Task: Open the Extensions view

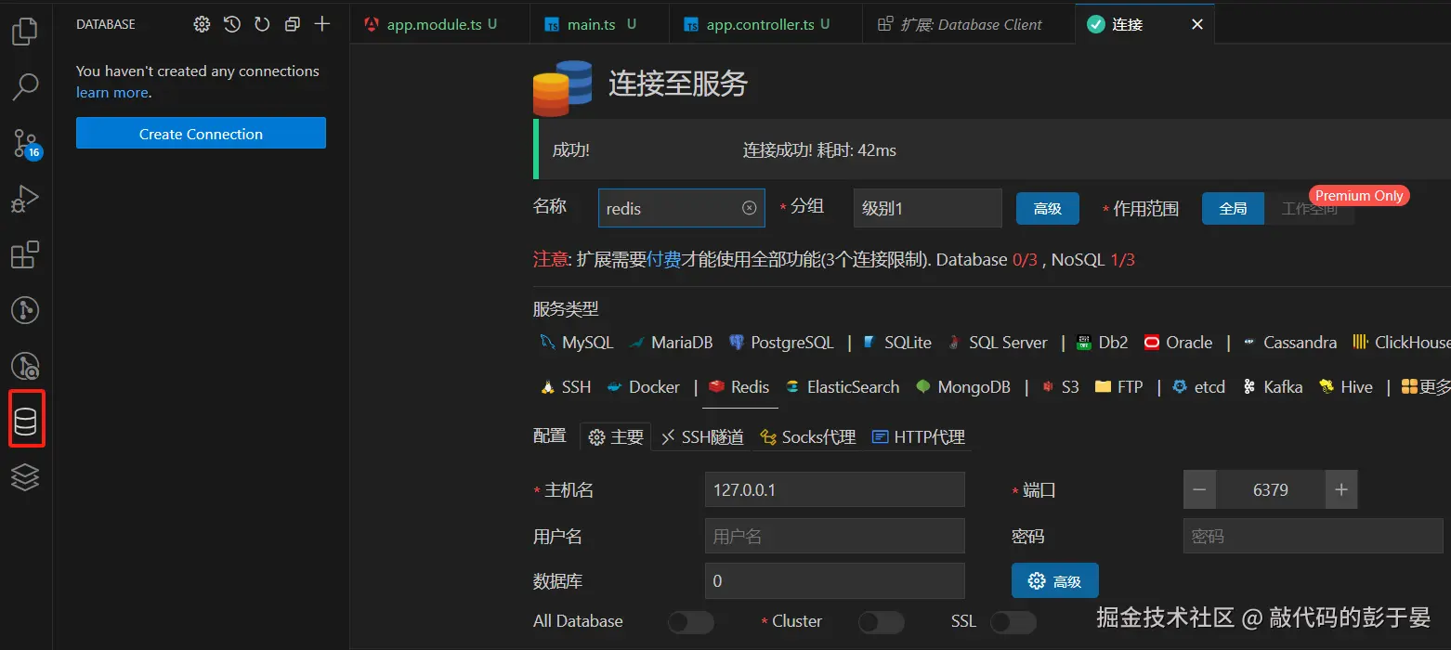Action: coord(25,254)
